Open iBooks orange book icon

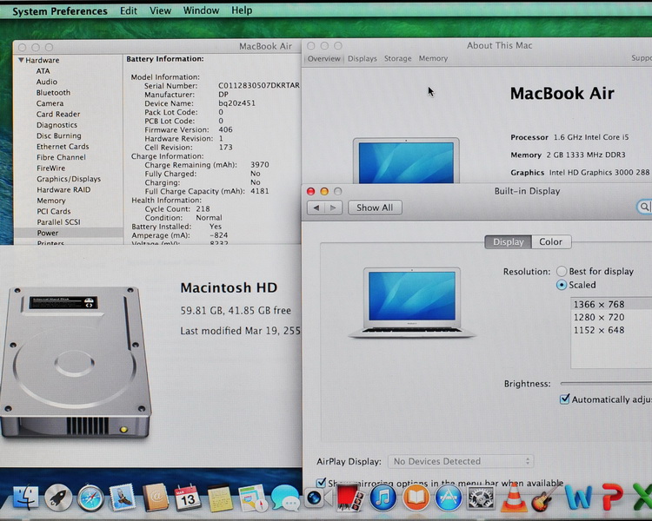point(416,498)
